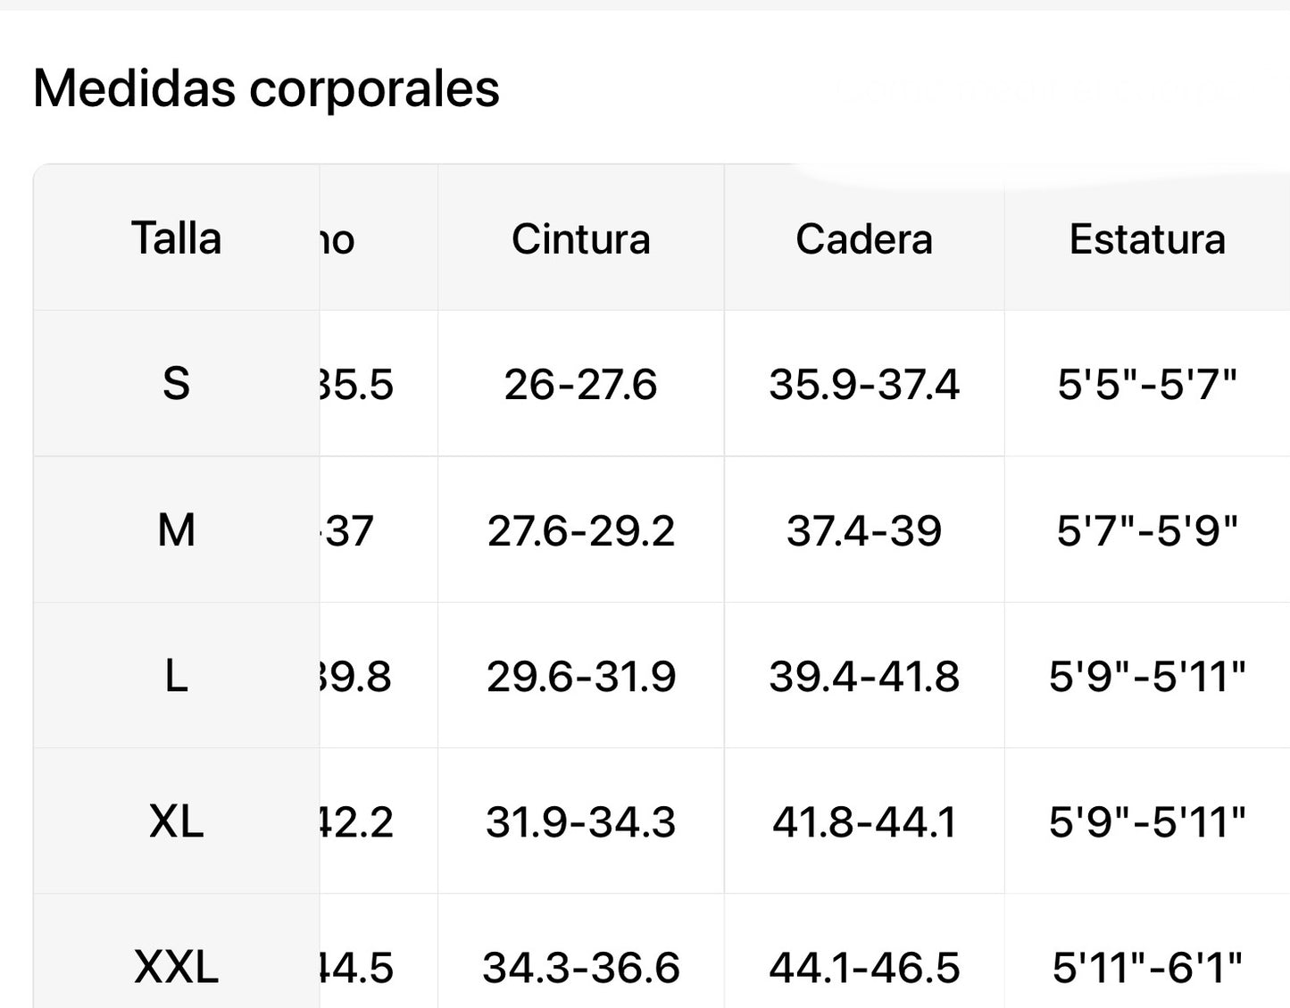Click height value 5'11"-6'1"
The width and height of the screenshot is (1290, 1008).
click(x=1147, y=968)
